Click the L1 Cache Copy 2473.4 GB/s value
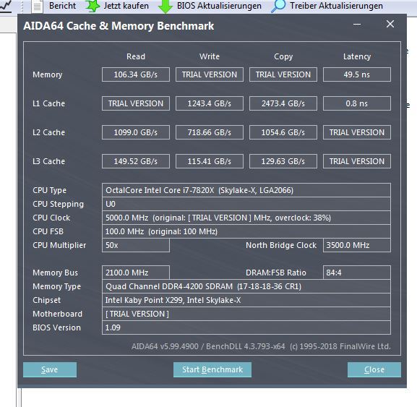417x407 pixels. 283,103
